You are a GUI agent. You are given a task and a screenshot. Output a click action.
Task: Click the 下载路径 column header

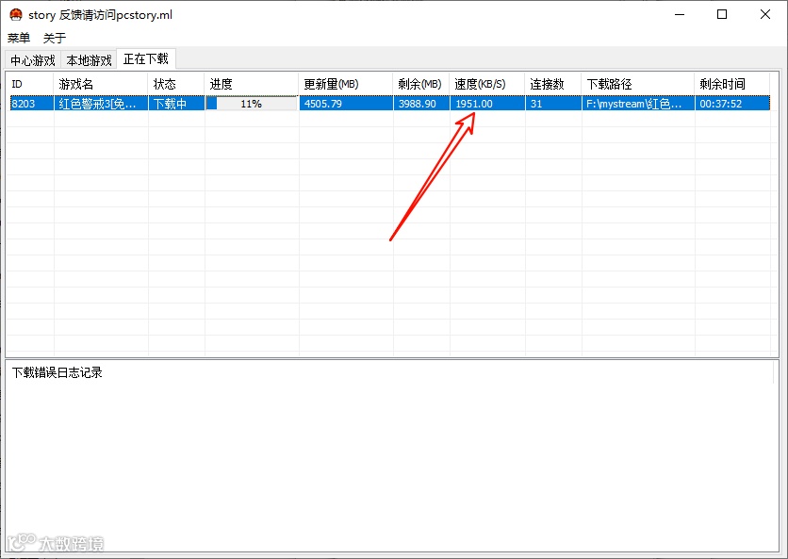638,84
